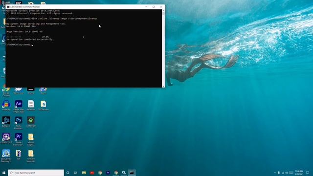The width and height of the screenshot is (313, 176).
Task: Click the dism /online /cleanup-image command text
Action: pyautogui.click(x=64, y=19)
